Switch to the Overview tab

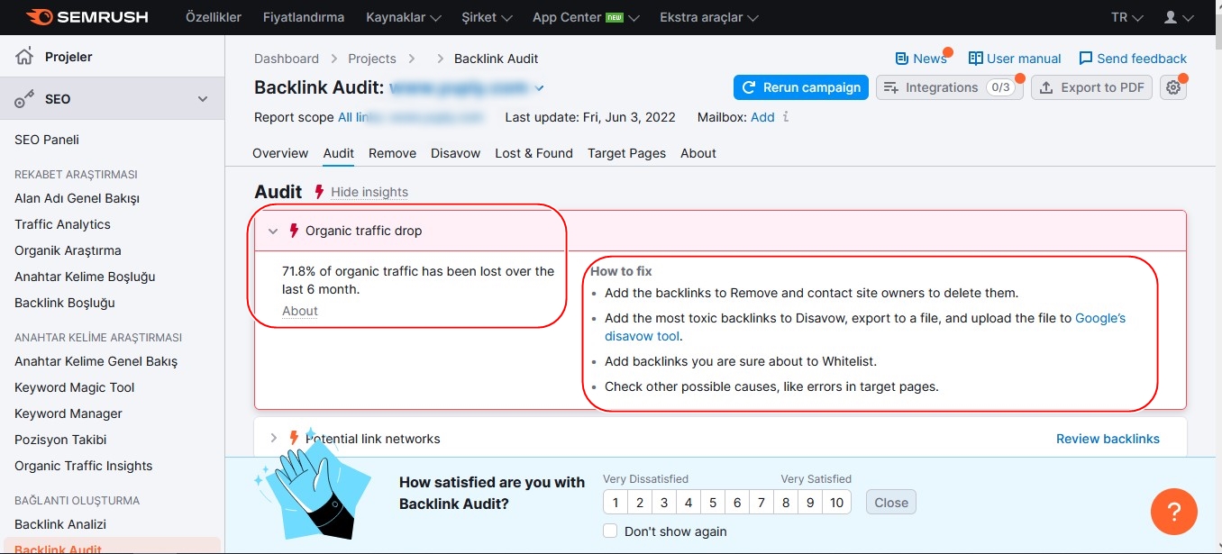coord(280,153)
